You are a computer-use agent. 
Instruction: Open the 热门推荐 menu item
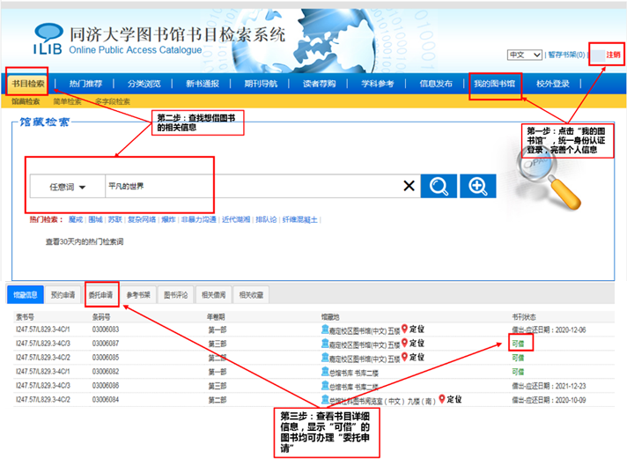tap(85, 84)
